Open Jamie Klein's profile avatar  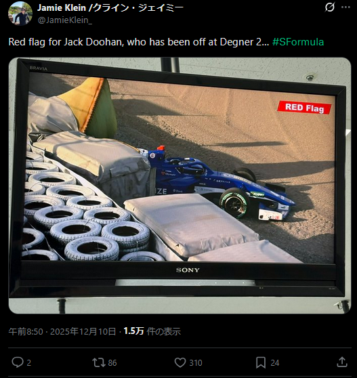(x=20, y=14)
